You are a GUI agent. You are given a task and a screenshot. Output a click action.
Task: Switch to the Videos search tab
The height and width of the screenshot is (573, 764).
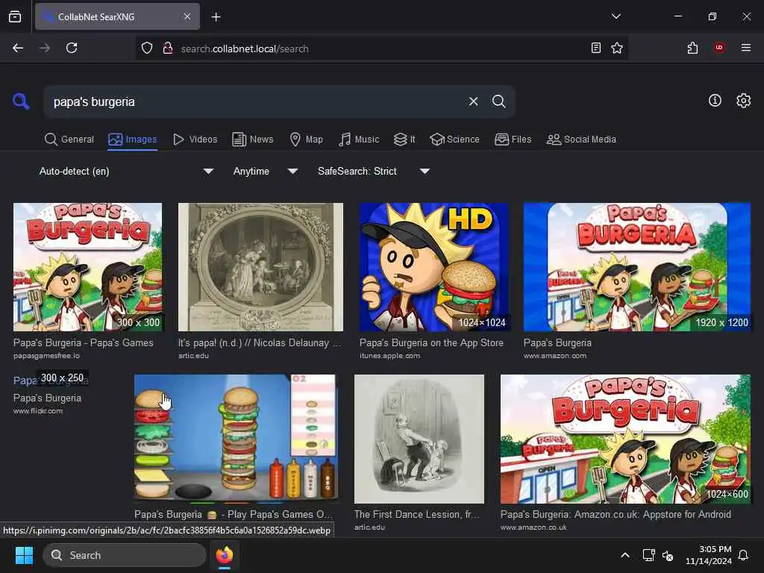195,140
